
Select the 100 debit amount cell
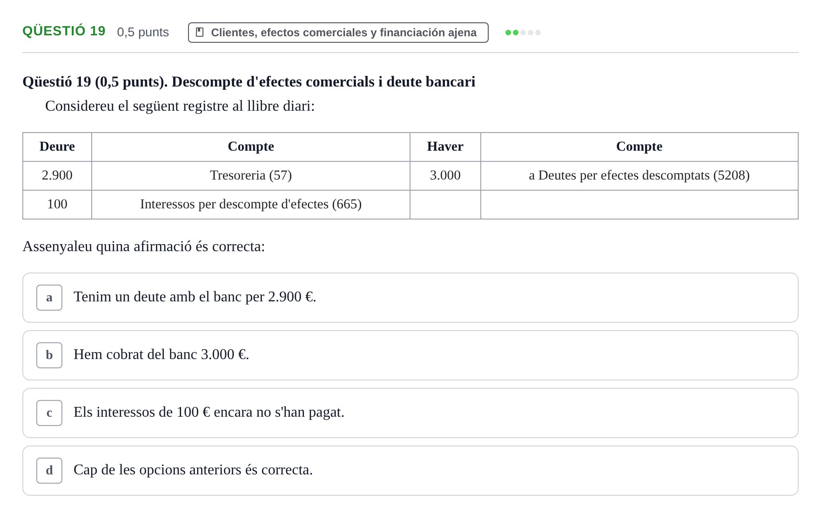coord(57,204)
